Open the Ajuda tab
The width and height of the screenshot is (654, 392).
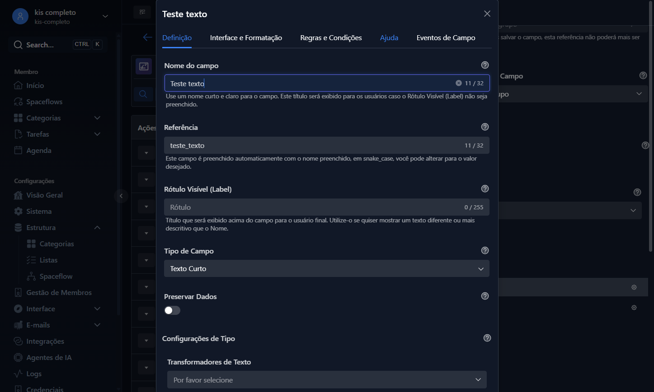coord(389,38)
